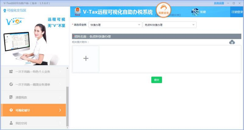Maximize the V-Tax client window

[234, 3]
